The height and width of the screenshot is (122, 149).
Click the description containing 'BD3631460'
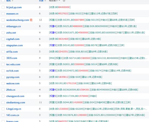[x=75, y=39]
